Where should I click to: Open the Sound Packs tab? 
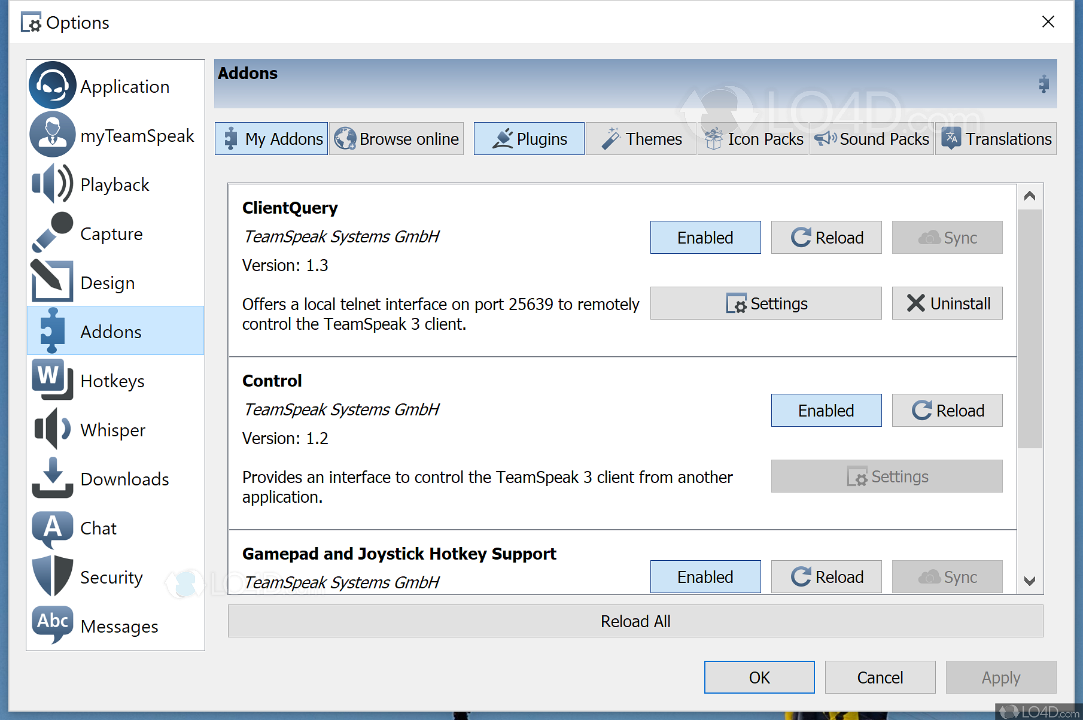(871, 138)
